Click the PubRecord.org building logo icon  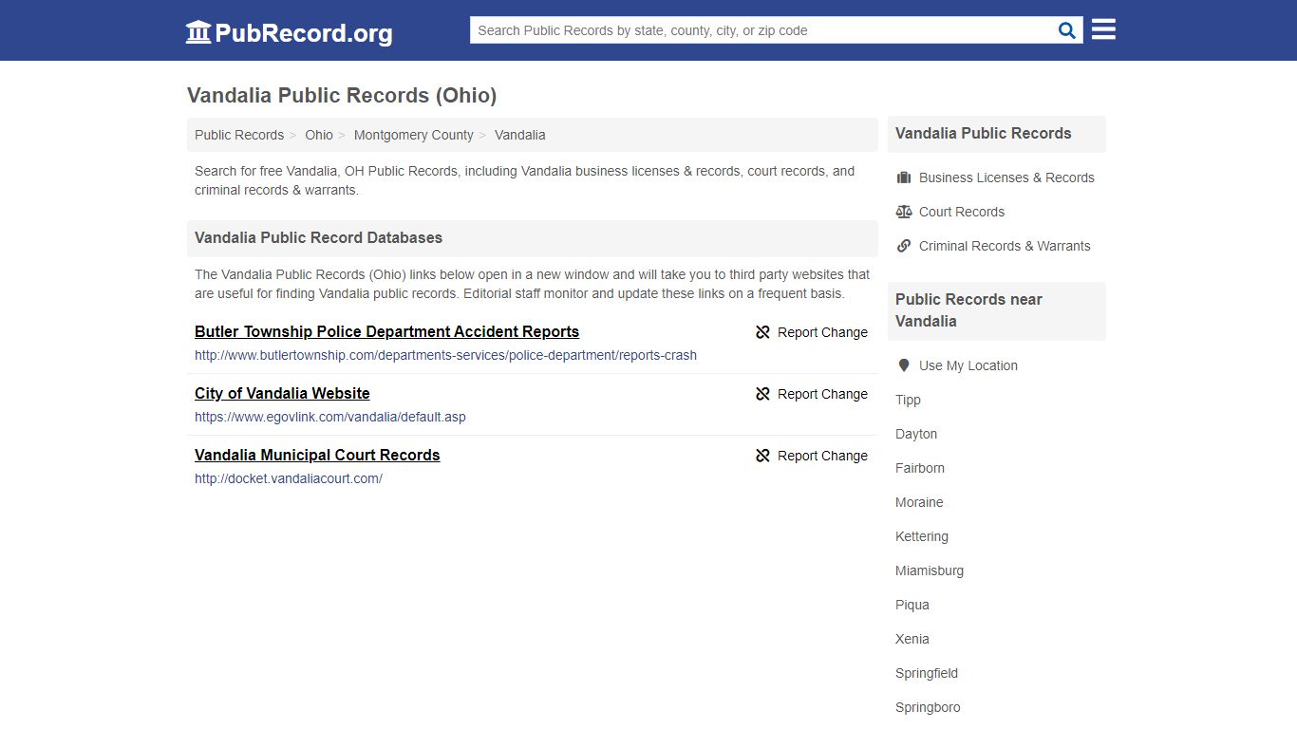point(198,32)
